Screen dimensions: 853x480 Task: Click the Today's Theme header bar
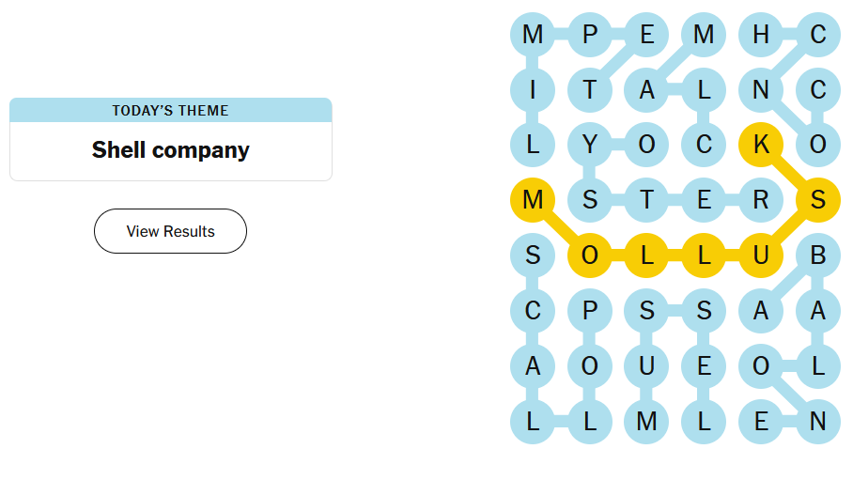pyautogui.click(x=170, y=110)
